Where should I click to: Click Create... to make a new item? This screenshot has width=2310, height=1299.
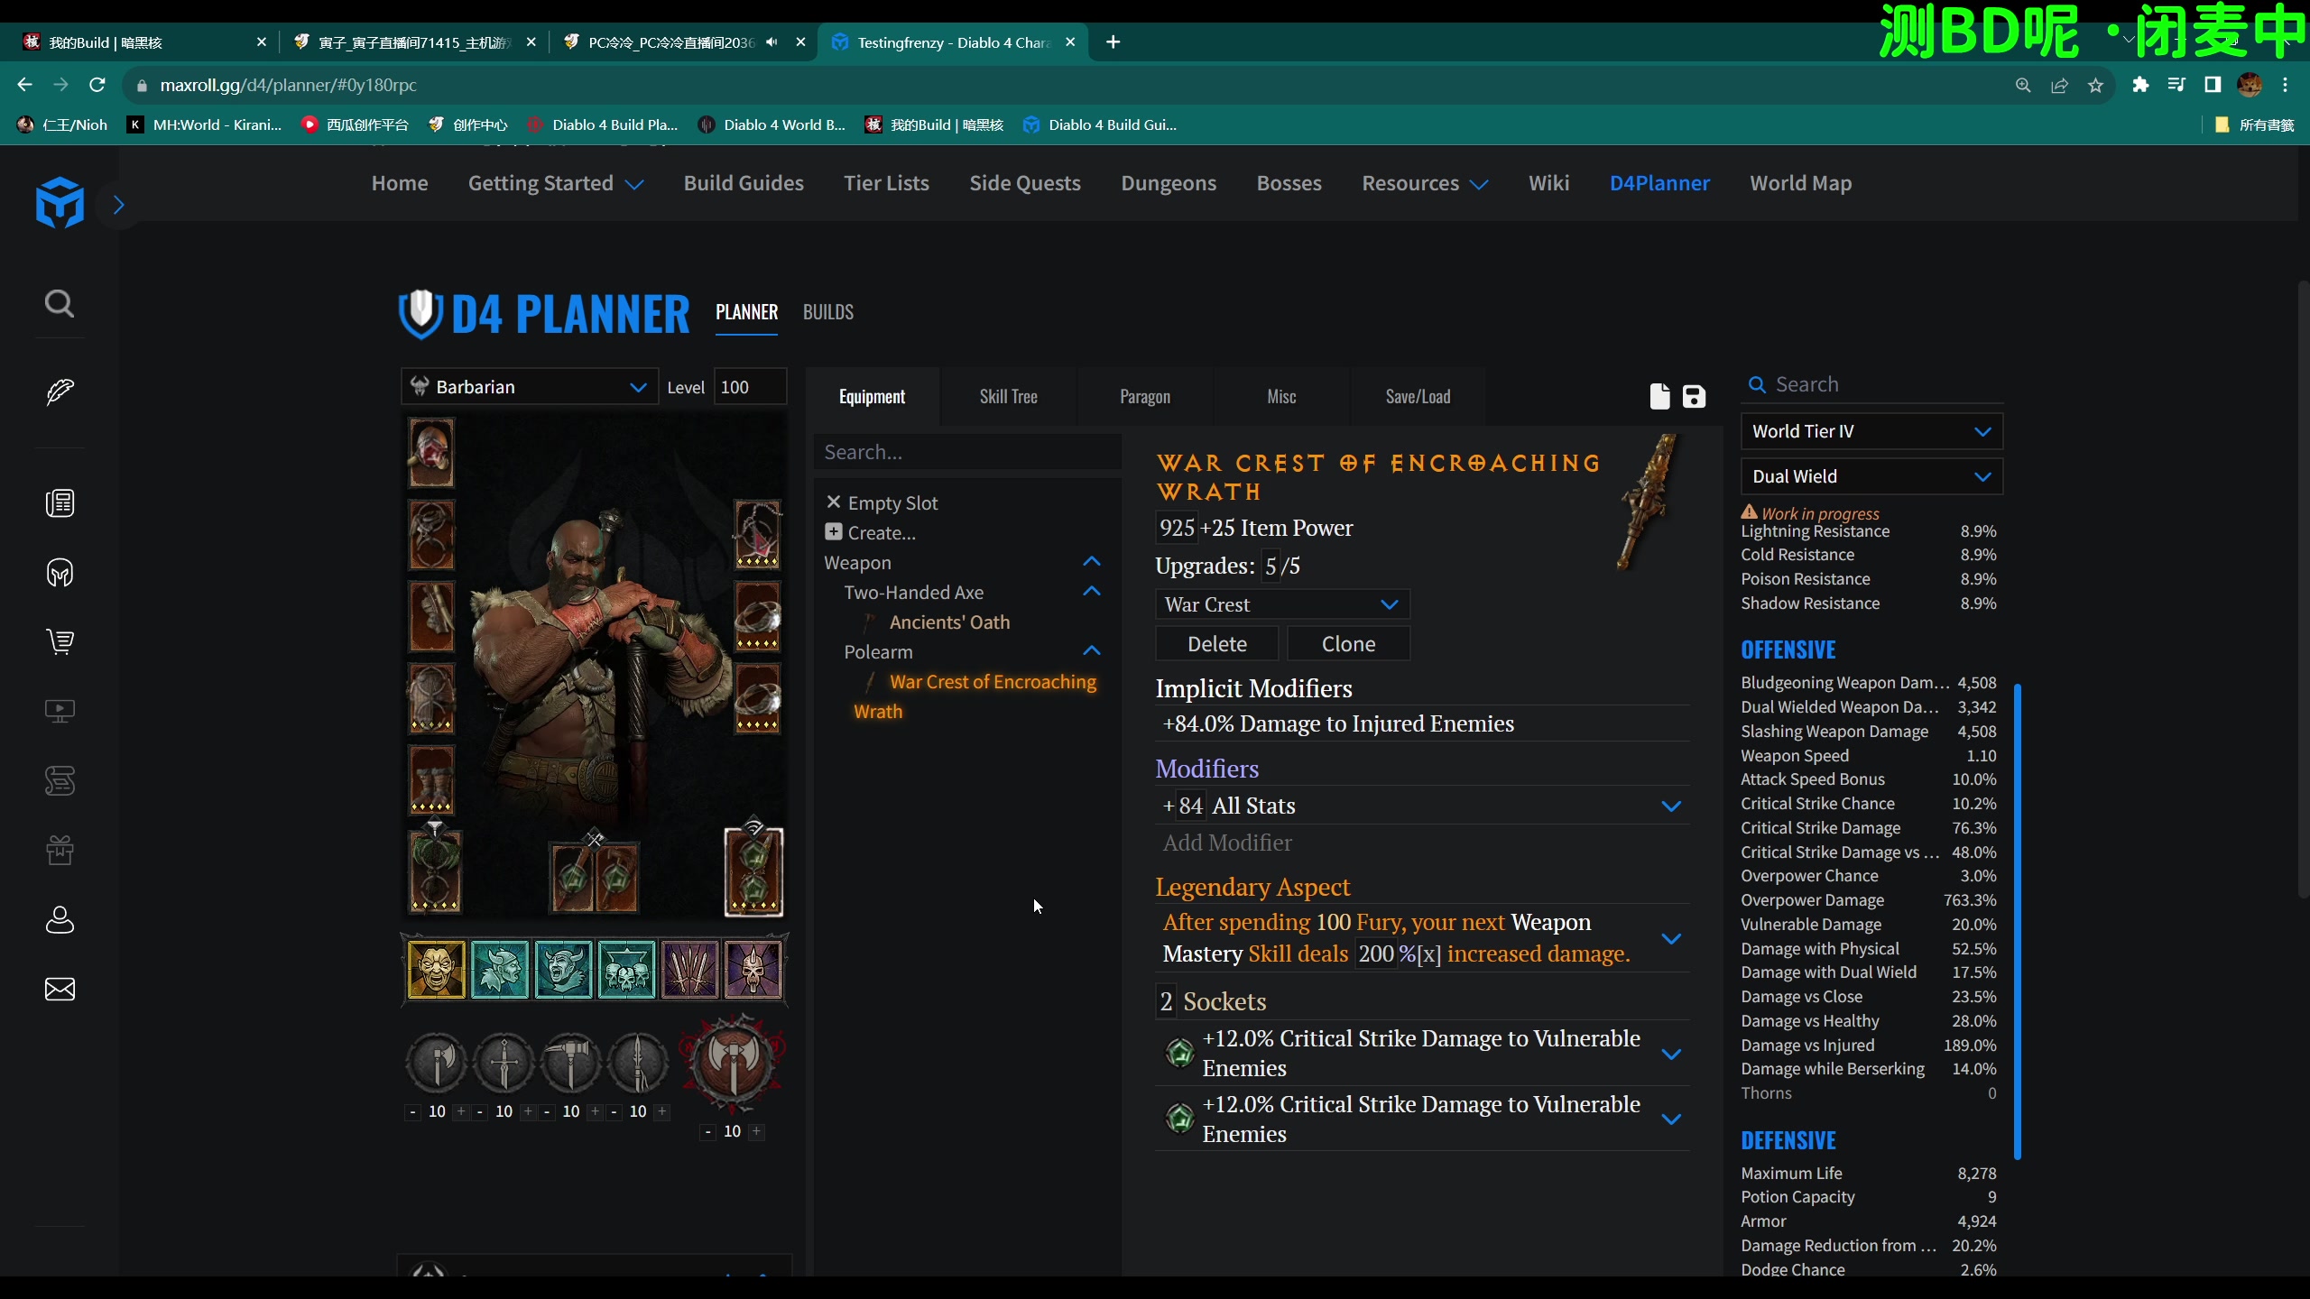(870, 532)
